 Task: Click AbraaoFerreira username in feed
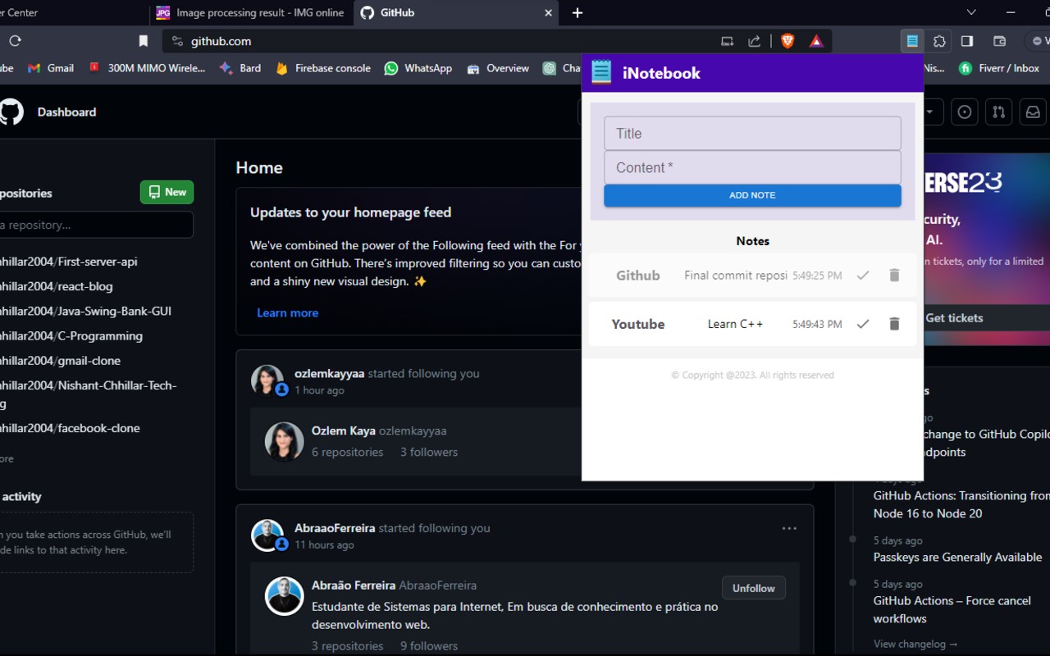click(335, 528)
